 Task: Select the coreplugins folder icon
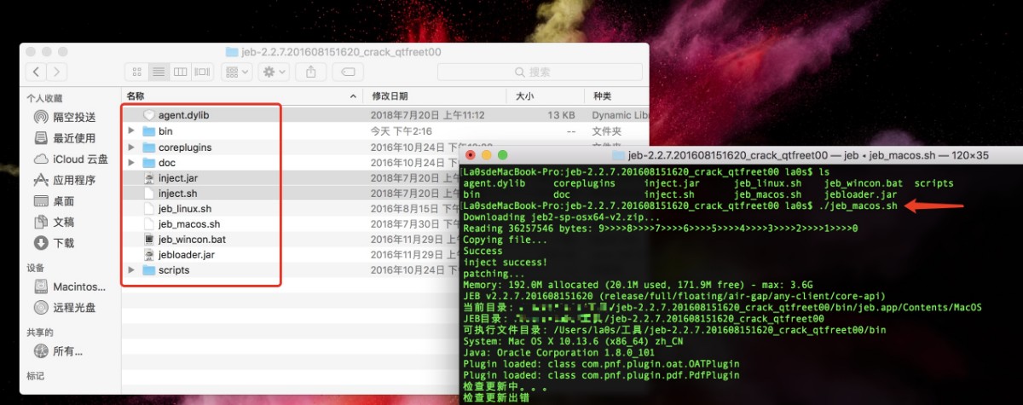click(148, 147)
